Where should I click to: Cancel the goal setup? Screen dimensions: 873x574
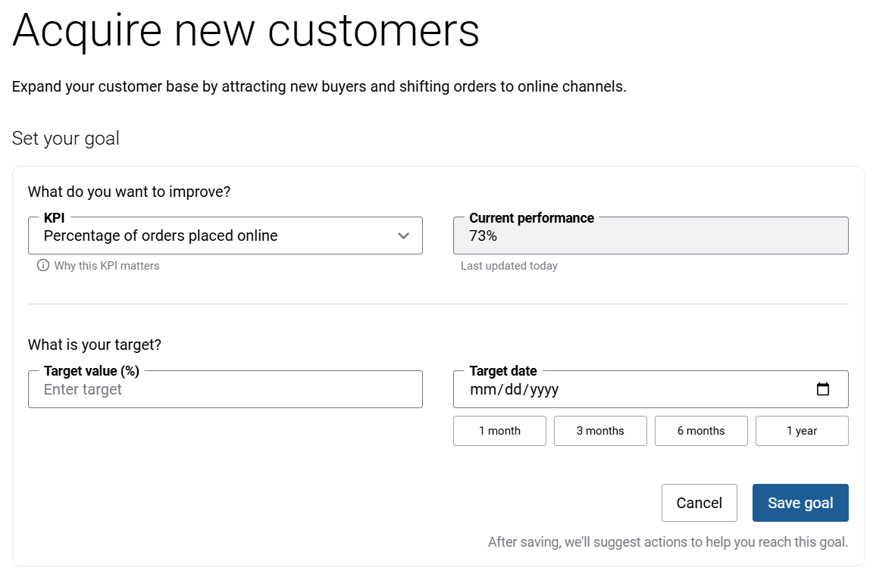tap(699, 503)
